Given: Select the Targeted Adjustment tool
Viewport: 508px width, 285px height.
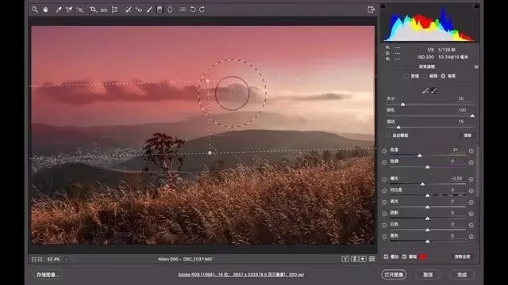Looking at the screenshot, I should [79, 9].
